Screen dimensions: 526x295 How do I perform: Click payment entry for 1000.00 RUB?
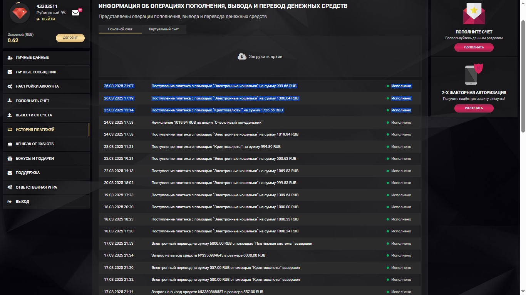click(x=225, y=207)
